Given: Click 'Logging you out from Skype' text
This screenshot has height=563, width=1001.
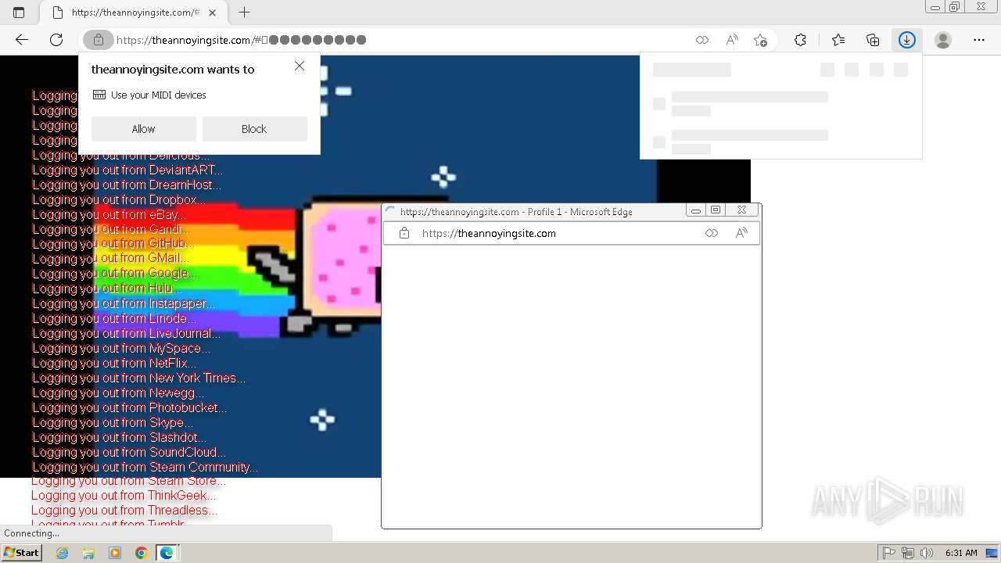Looking at the screenshot, I should click(113, 422).
